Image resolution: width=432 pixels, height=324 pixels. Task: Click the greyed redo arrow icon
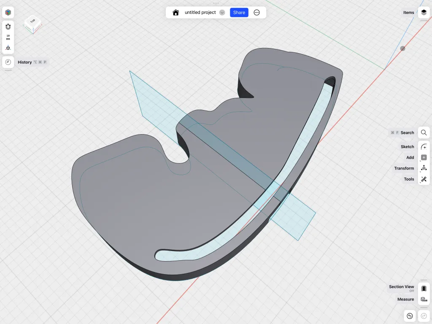[424, 316]
